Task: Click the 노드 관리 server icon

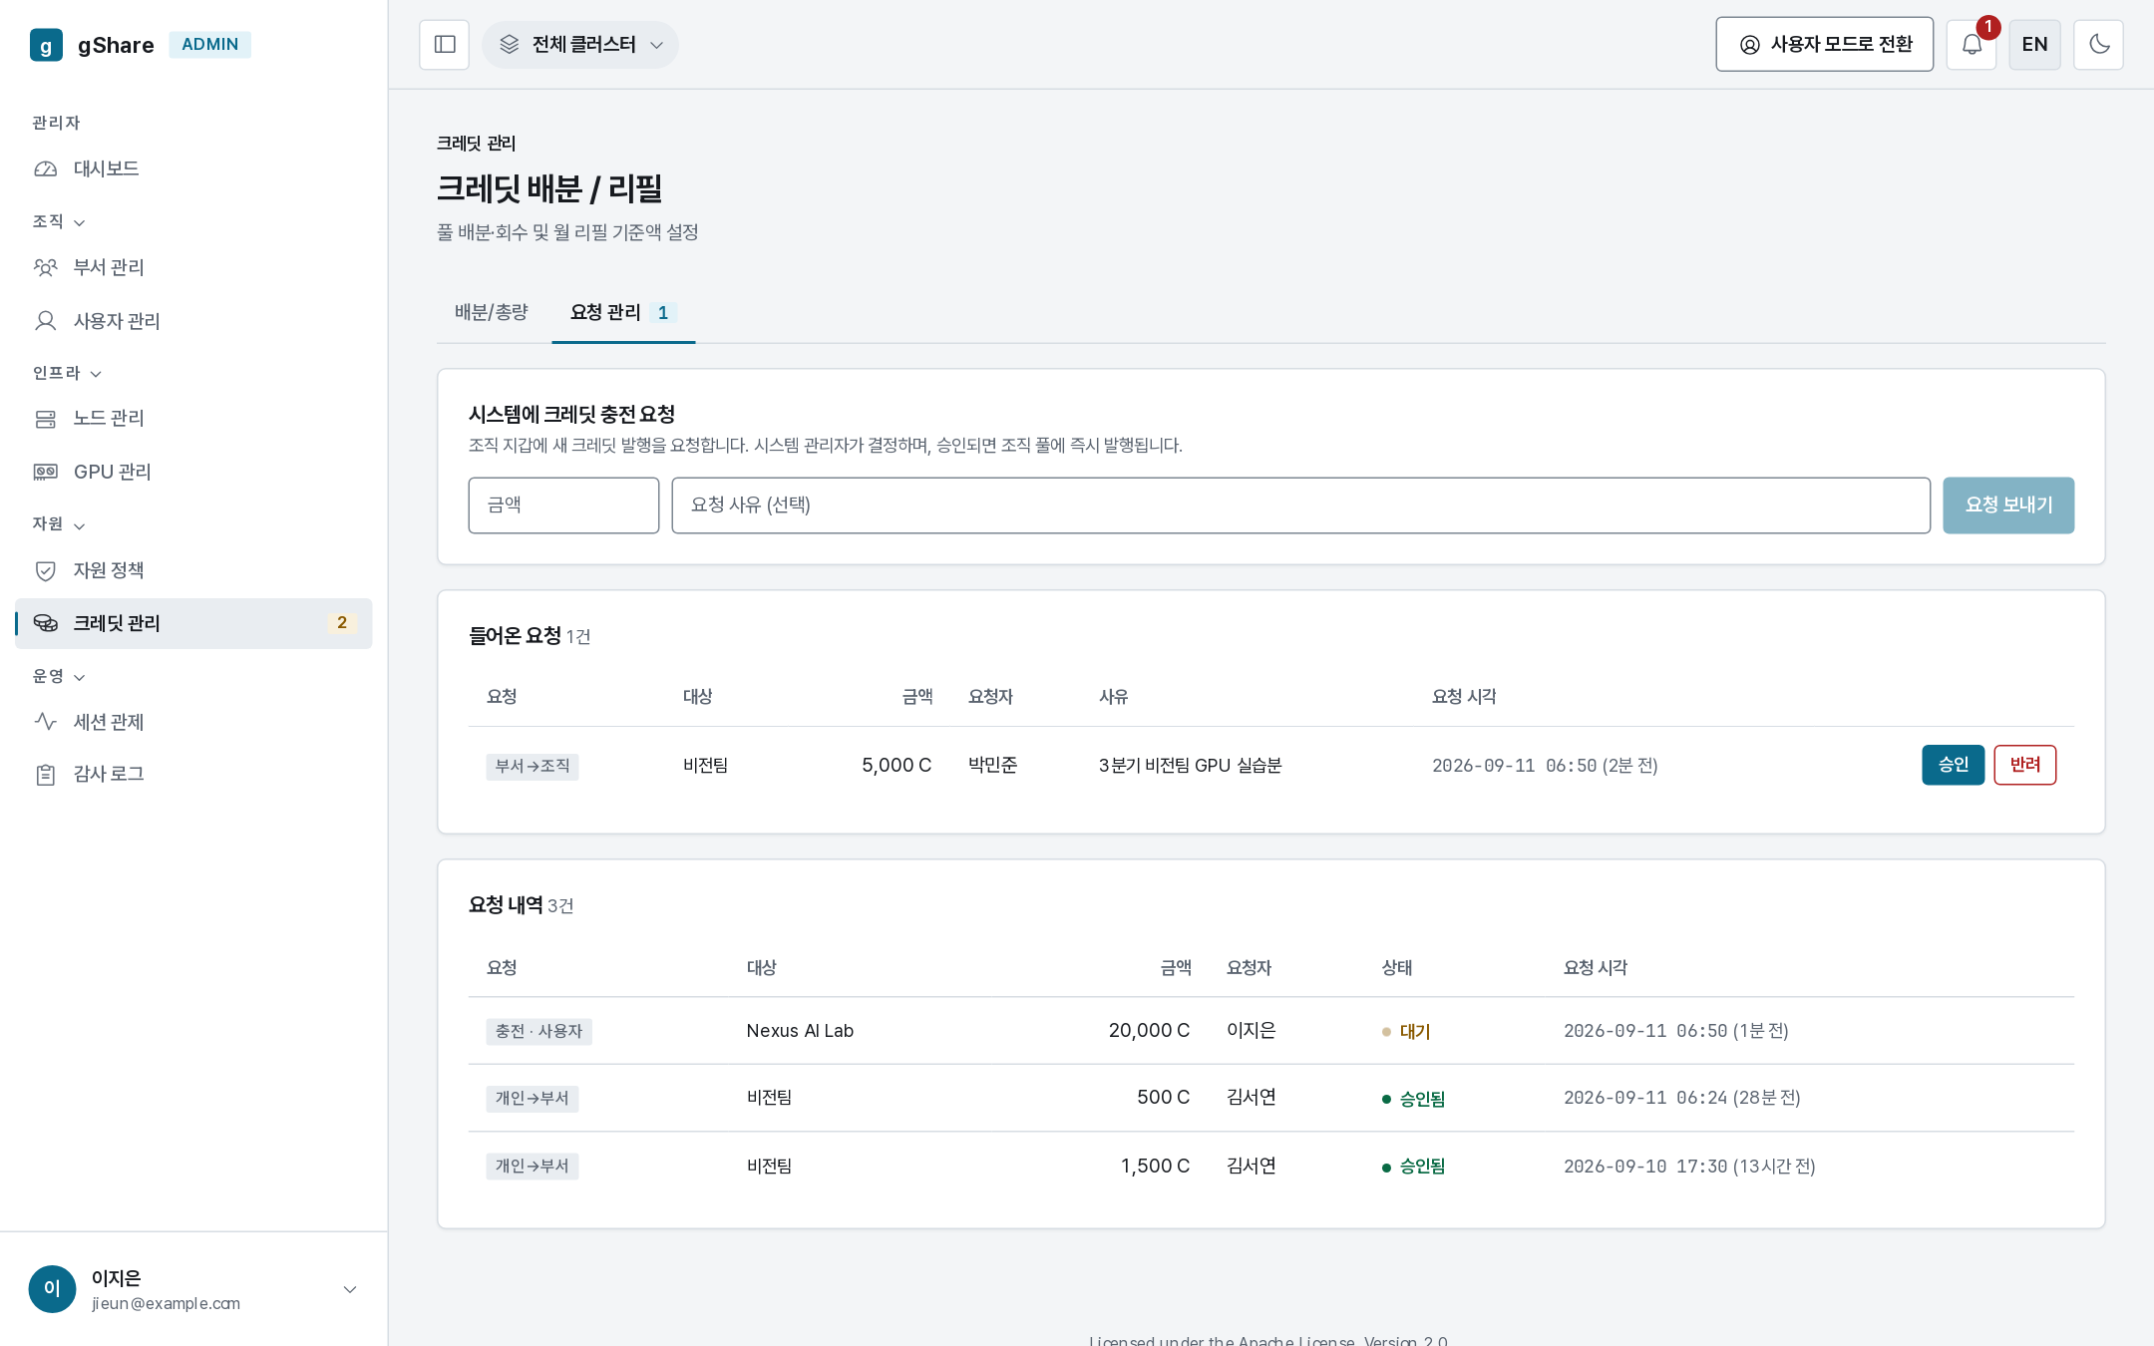Action: [46, 419]
